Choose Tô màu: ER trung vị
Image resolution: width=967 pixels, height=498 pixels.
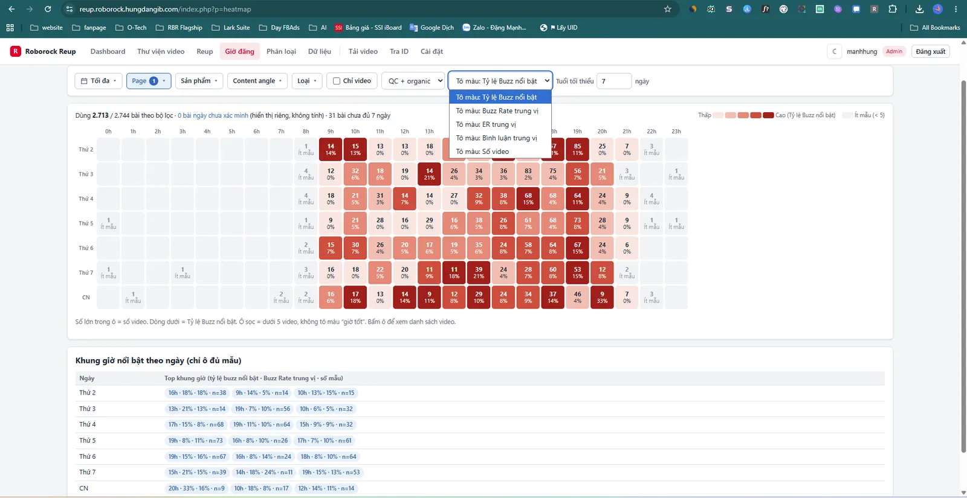(x=500, y=124)
